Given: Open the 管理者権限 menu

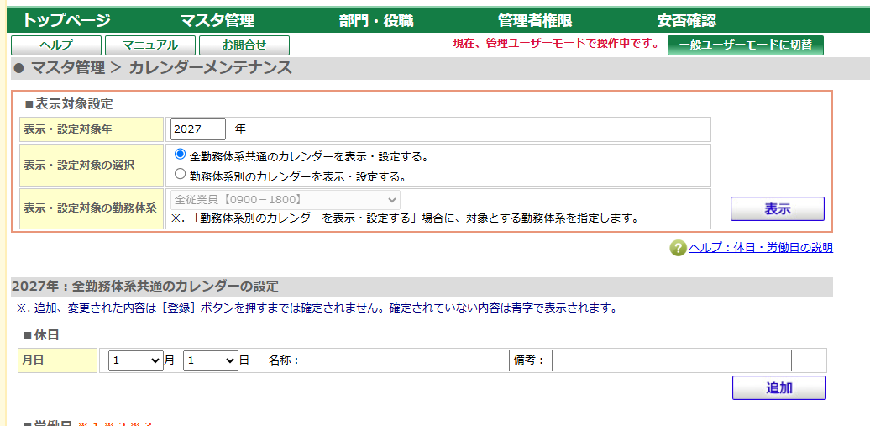Looking at the screenshot, I should click(535, 21).
